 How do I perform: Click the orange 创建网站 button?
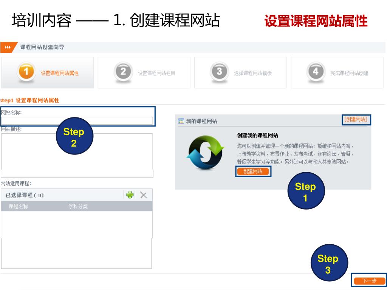[253, 171]
